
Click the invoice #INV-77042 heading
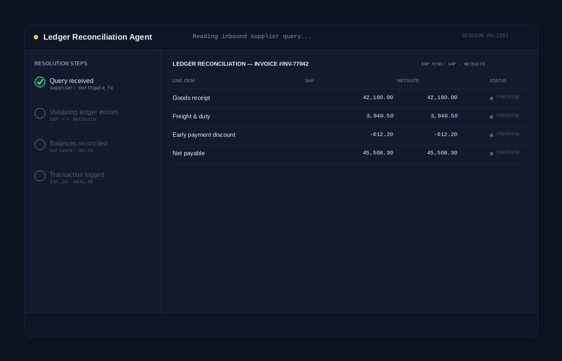click(240, 64)
